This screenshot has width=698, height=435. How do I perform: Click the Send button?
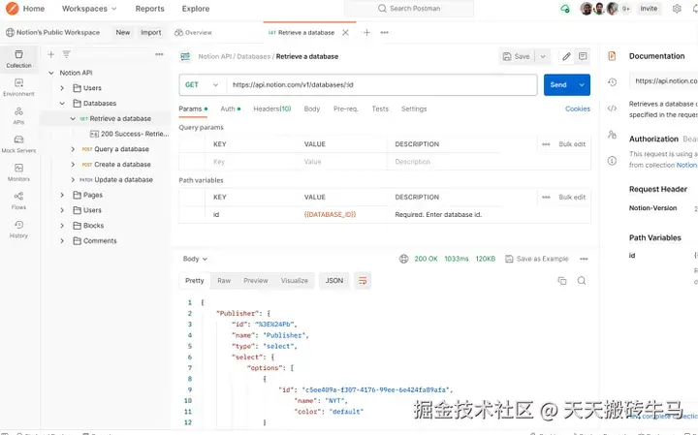tap(558, 85)
